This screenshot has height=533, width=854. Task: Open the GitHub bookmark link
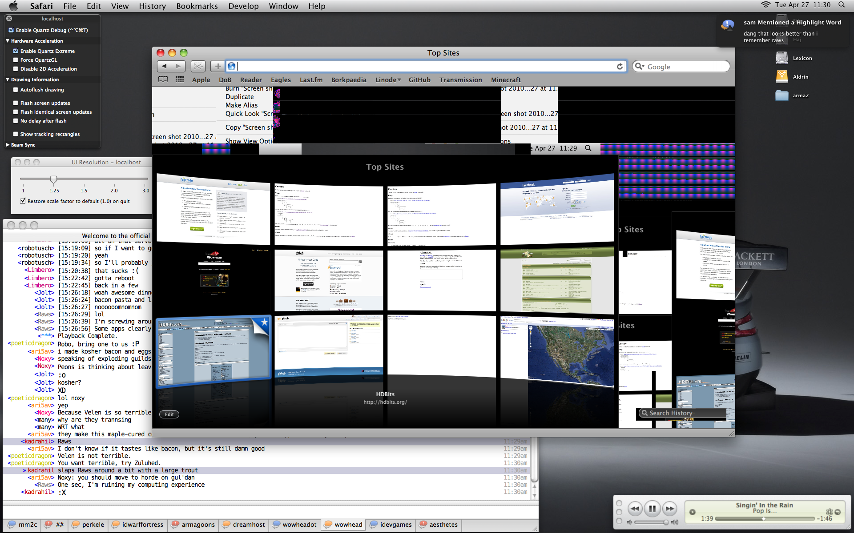419,80
